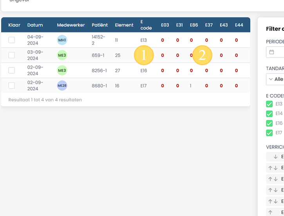Click the E86 value 1 in the E17 row

[190, 86]
